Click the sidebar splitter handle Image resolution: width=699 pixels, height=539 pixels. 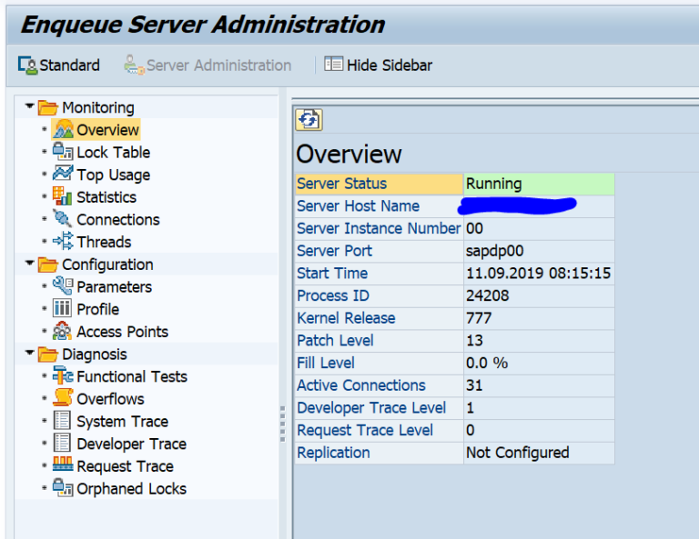[283, 424]
